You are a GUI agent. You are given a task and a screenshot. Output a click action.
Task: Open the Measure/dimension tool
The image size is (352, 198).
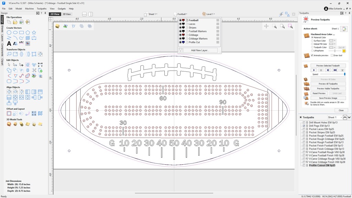[40, 65]
